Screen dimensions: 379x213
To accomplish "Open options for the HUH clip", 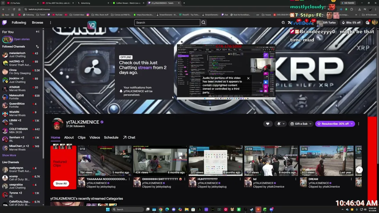I will (x=240, y=179).
